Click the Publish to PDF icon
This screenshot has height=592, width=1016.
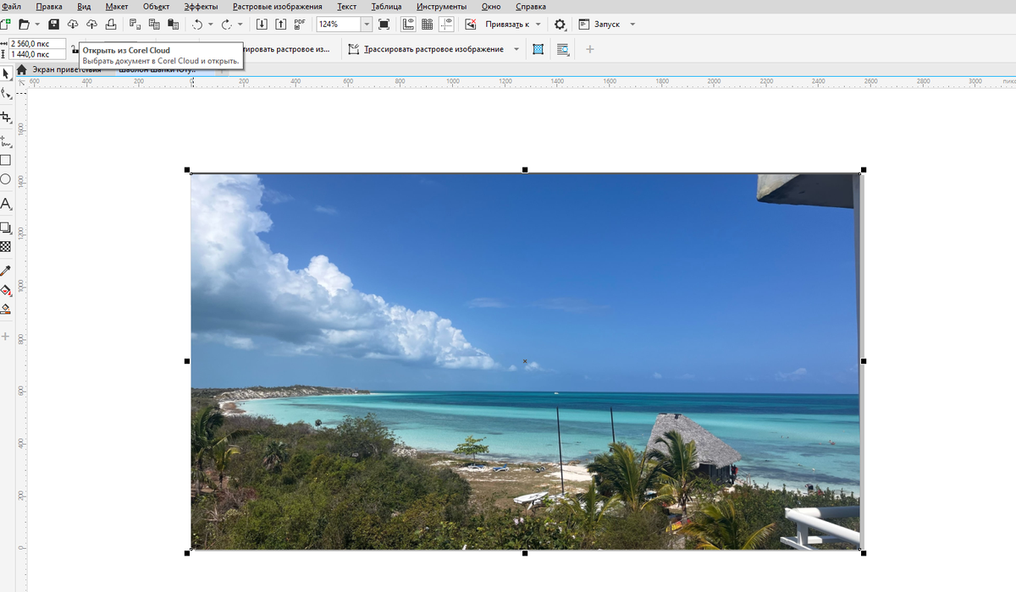tap(300, 25)
